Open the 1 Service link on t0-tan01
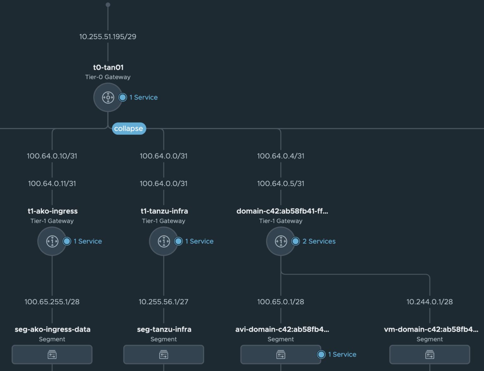Image resolution: width=484 pixels, height=371 pixels. point(144,97)
